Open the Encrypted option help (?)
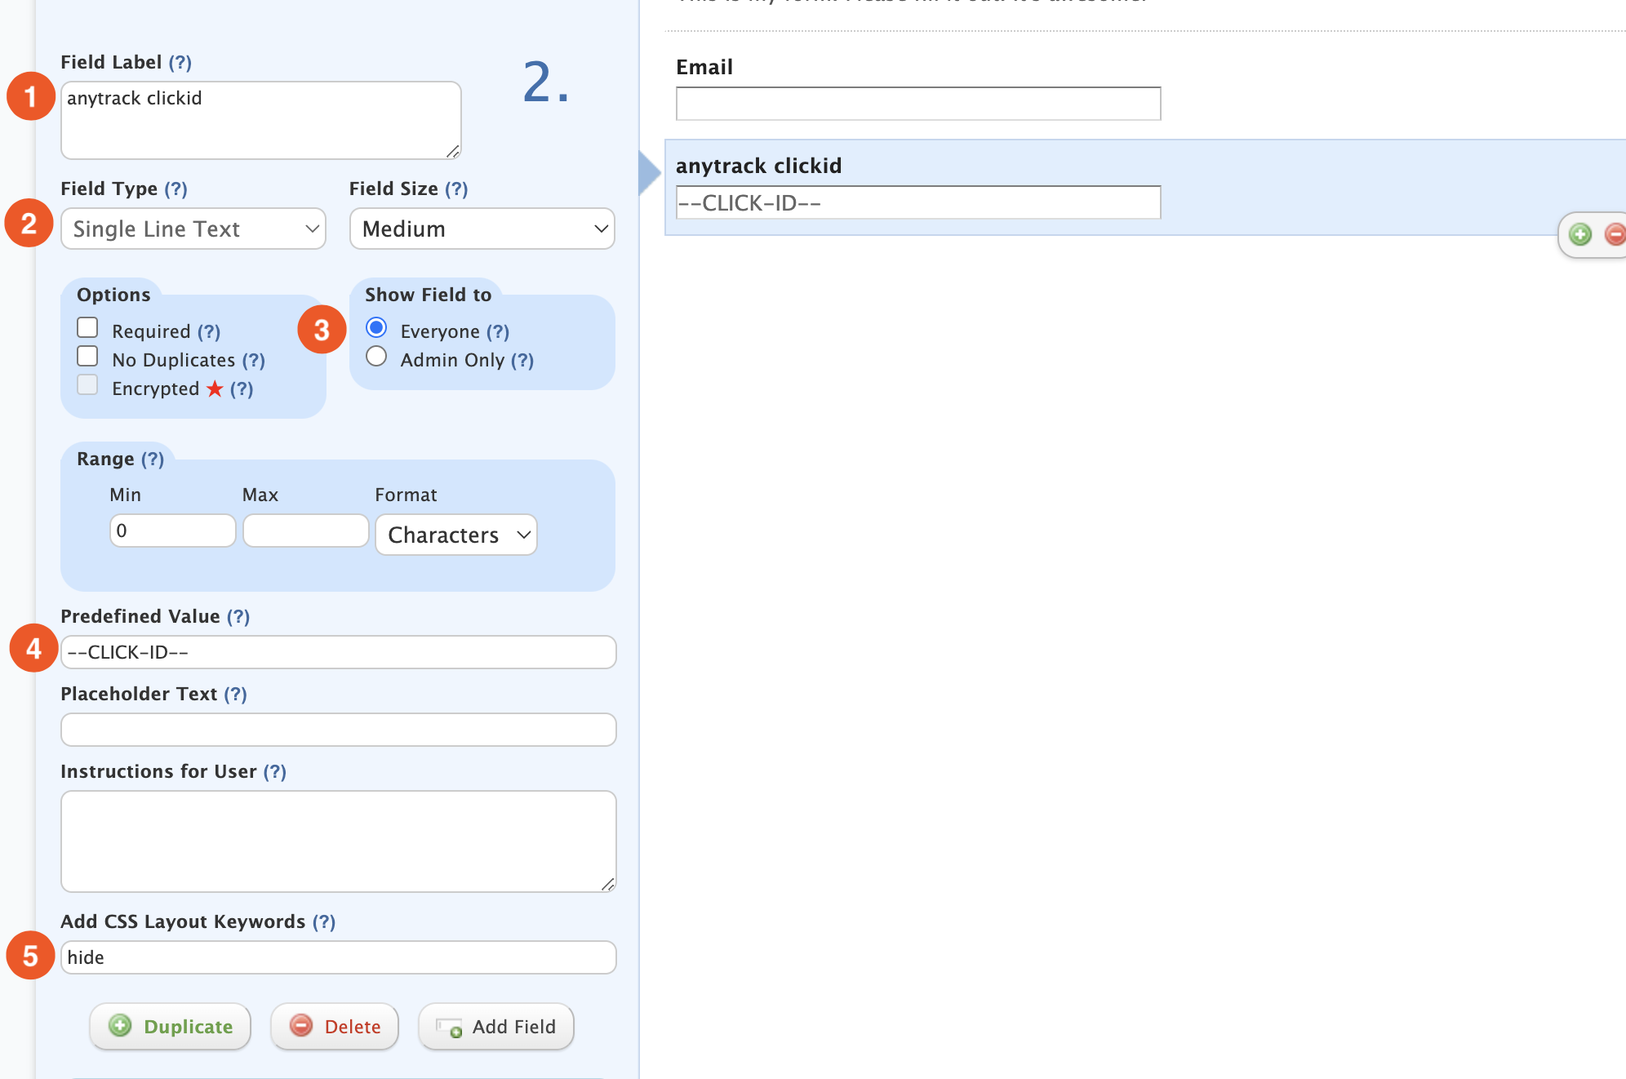Screen dimensions: 1626x1079 242,389
